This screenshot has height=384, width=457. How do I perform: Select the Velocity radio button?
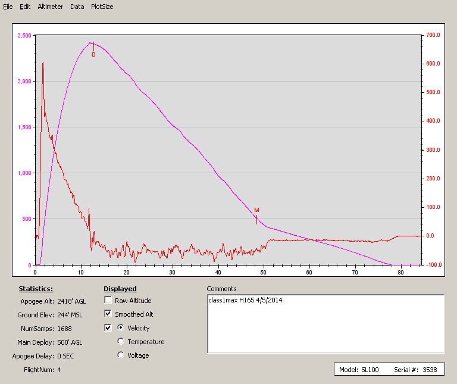[x=121, y=327]
